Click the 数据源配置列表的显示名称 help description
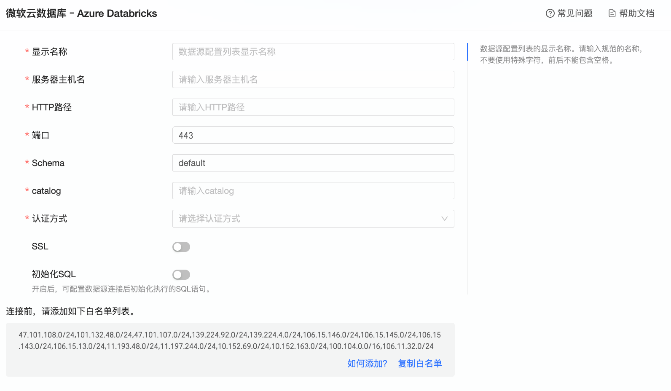The width and height of the screenshot is (671, 391). click(561, 54)
